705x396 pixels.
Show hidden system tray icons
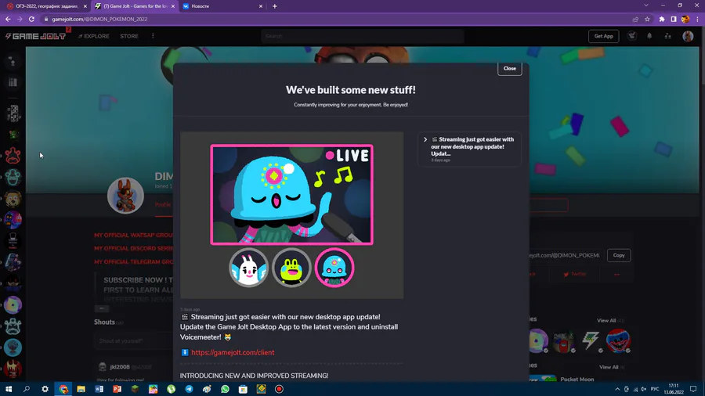[x=617, y=389]
